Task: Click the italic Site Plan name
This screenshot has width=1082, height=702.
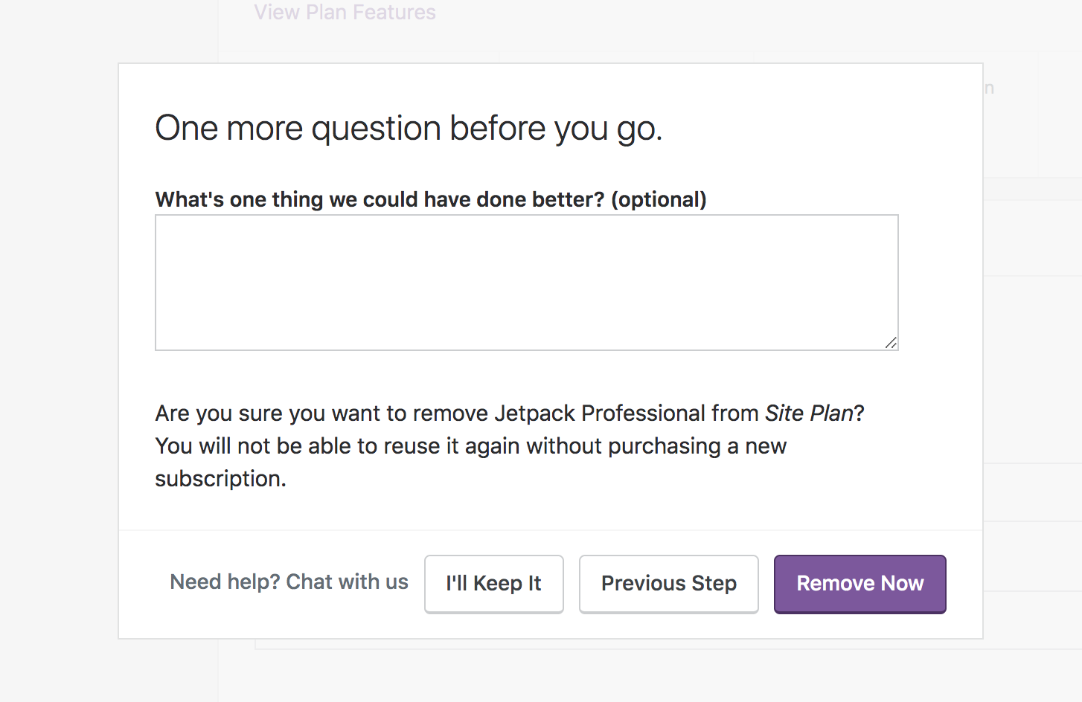Action: 809,413
